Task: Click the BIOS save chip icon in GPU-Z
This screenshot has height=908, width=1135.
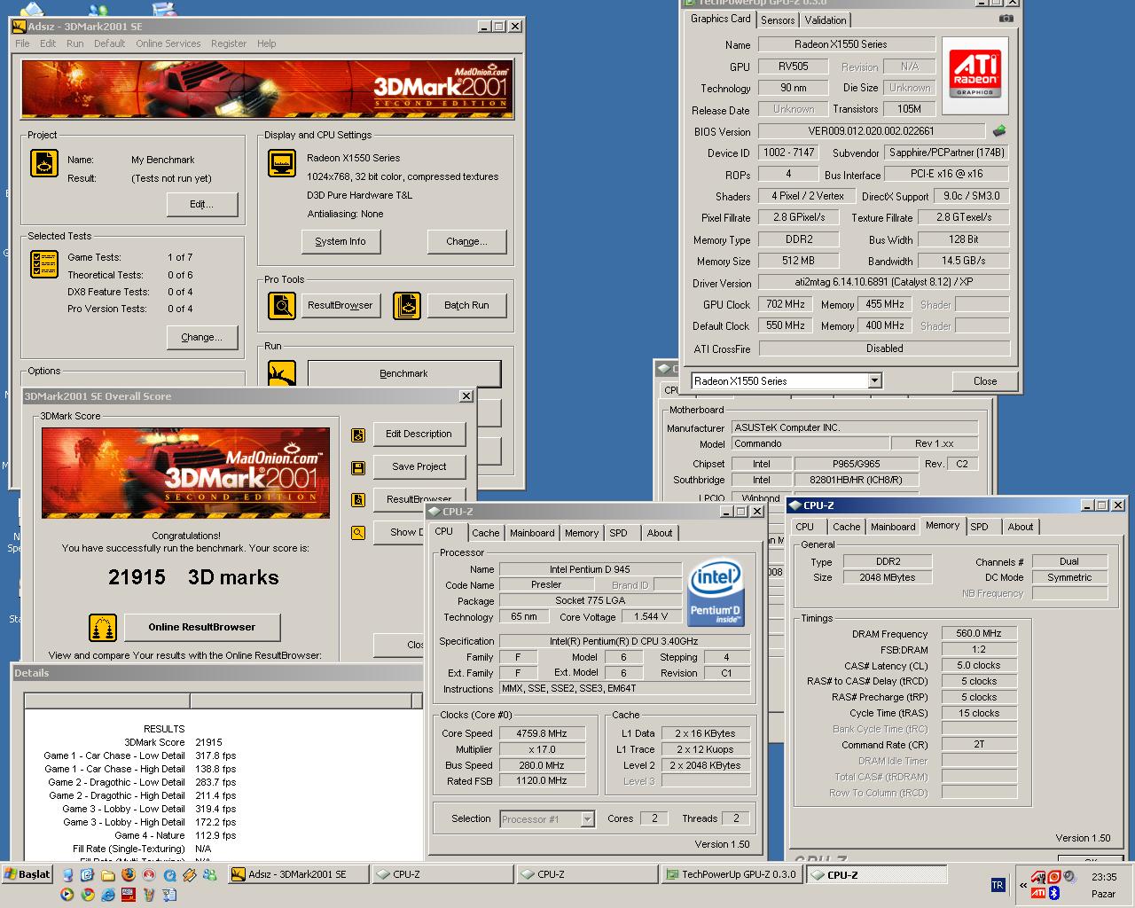Action: 999,131
